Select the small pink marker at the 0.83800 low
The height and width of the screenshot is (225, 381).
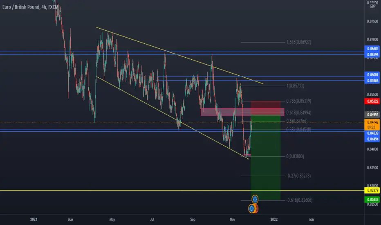[x=247, y=155]
